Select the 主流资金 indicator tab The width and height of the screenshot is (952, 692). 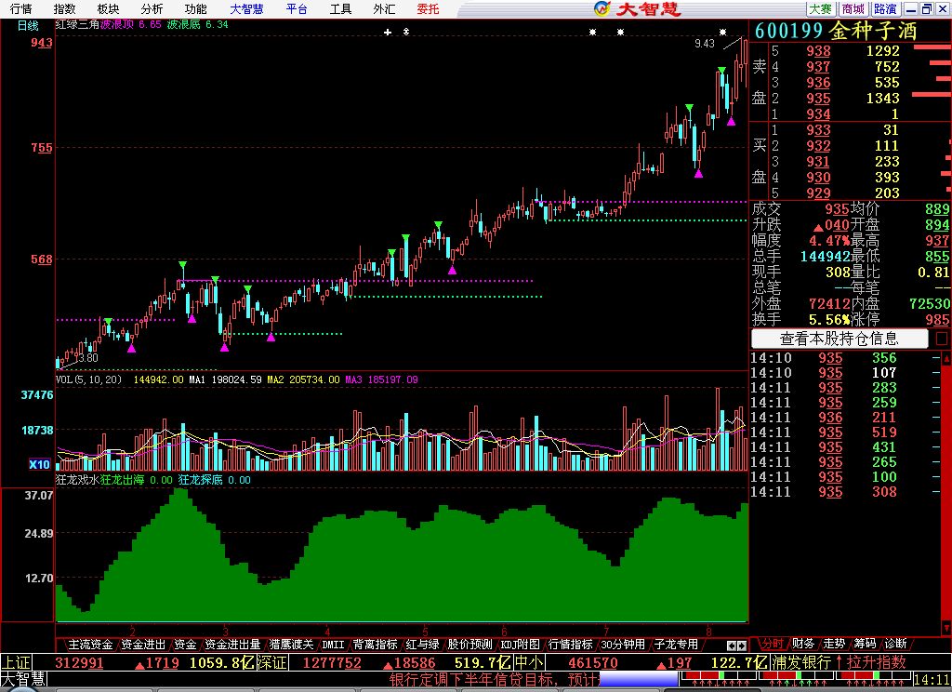click(x=90, y=645)
